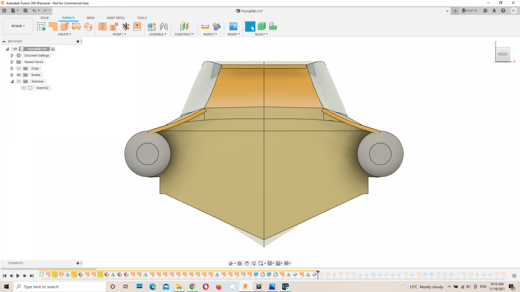This screenshot has height=292, width=520.
Task: Click the Sketch52 item in browser
Action: click(x=42, y=88)
